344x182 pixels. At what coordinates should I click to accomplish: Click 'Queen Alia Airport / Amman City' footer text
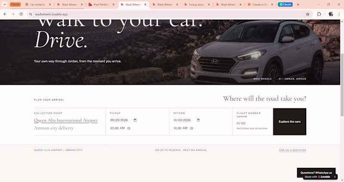pyautogui.click(x=58, y=150)
